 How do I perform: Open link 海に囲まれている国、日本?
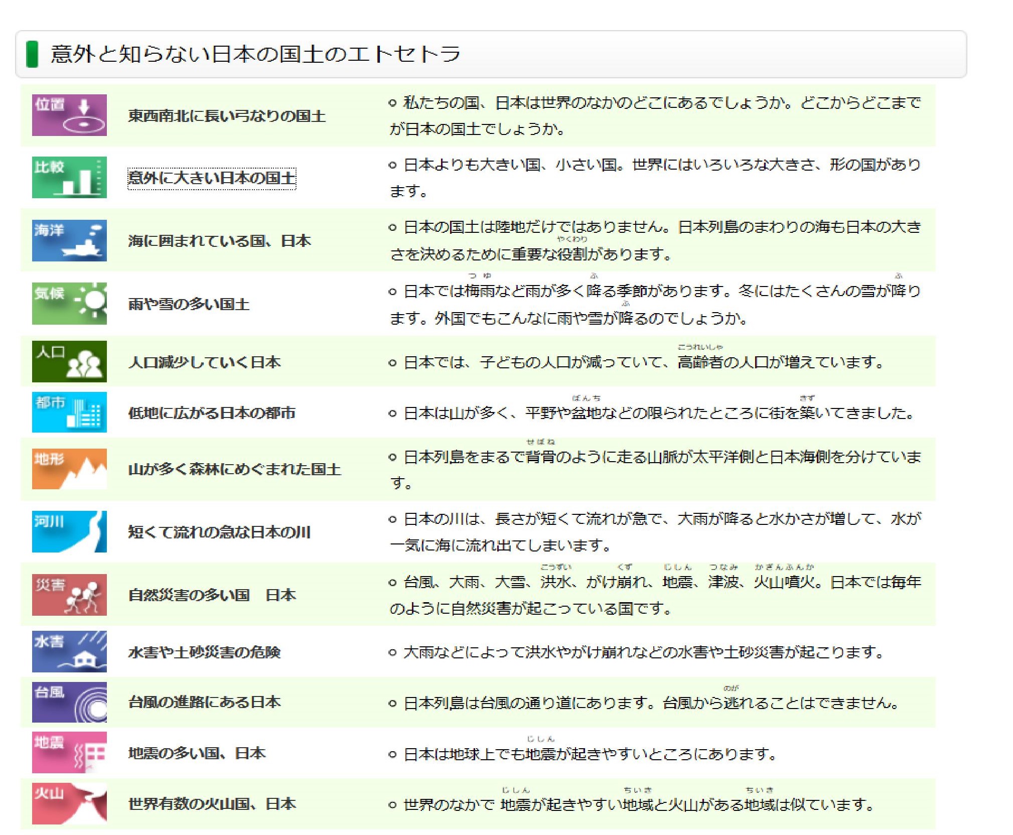tap(219, 241)
